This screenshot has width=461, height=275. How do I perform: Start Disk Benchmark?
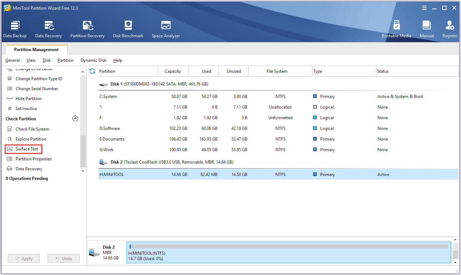pos(128,29)
